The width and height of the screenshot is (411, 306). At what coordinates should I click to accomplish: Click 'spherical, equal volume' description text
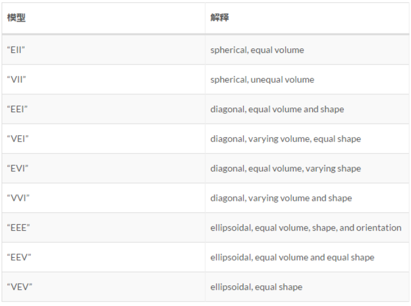(257, 50)
